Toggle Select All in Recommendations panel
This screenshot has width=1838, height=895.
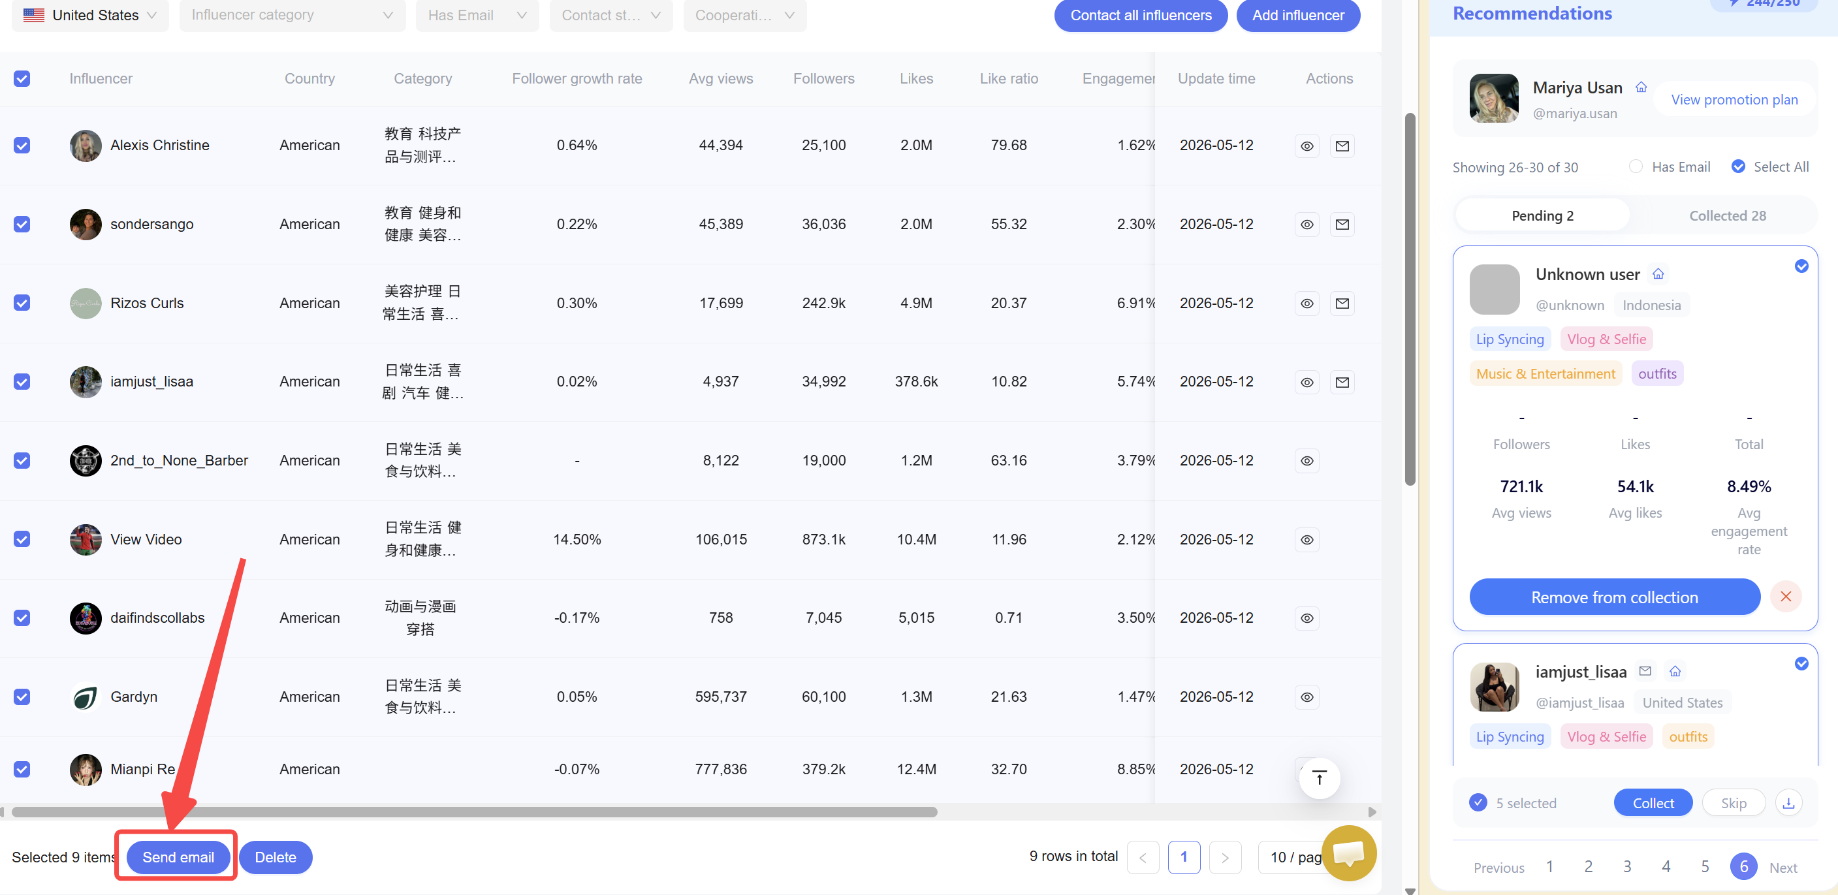(1739, 166)
